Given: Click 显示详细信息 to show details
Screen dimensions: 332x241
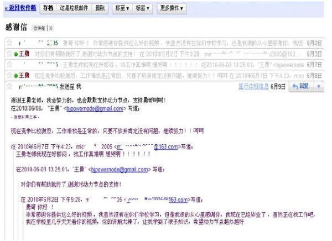Looking at the screenshot, I should tap(253, 86).
